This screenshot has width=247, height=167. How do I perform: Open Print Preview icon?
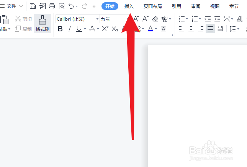(x=62, y=6)
